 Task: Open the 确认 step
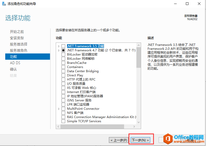[x=13, y=69]
